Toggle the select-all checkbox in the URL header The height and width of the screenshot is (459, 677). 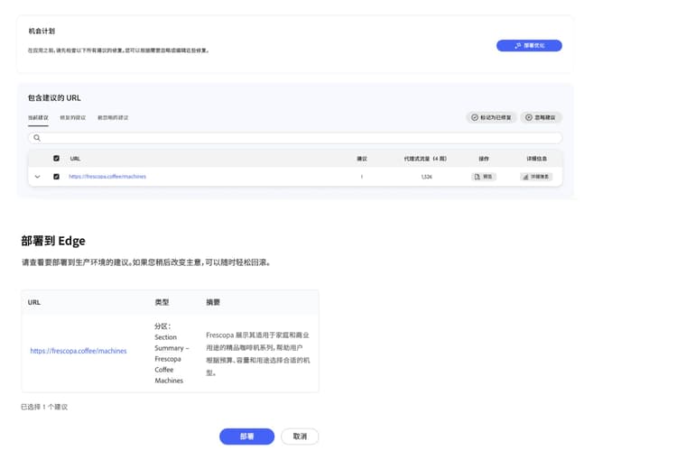click(56, 159)
